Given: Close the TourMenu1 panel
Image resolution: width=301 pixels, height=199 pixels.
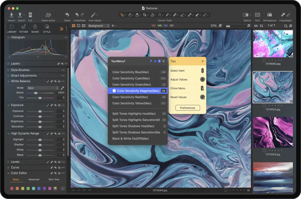Looking at the screenshot, I should pos(164,61).
